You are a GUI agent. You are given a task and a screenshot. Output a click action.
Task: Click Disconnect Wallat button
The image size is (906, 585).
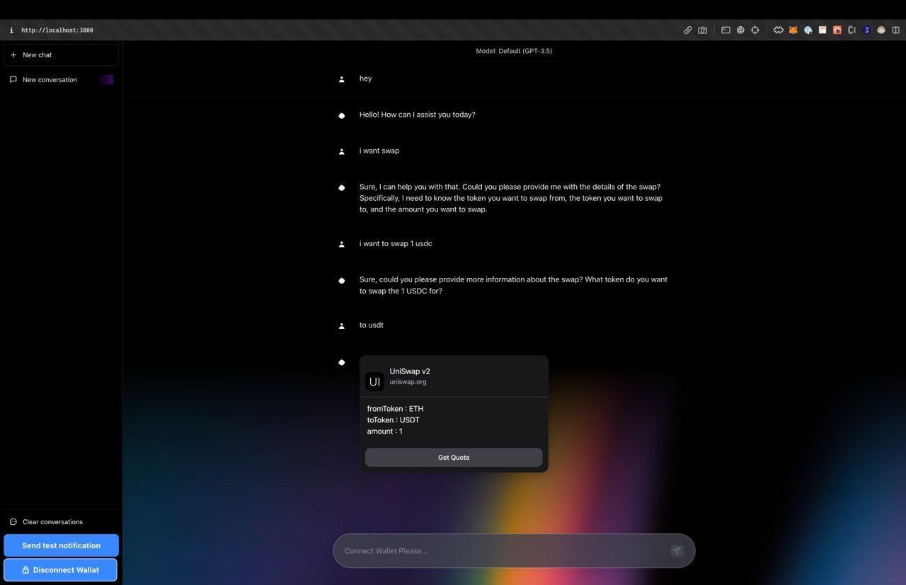[61, 570]
